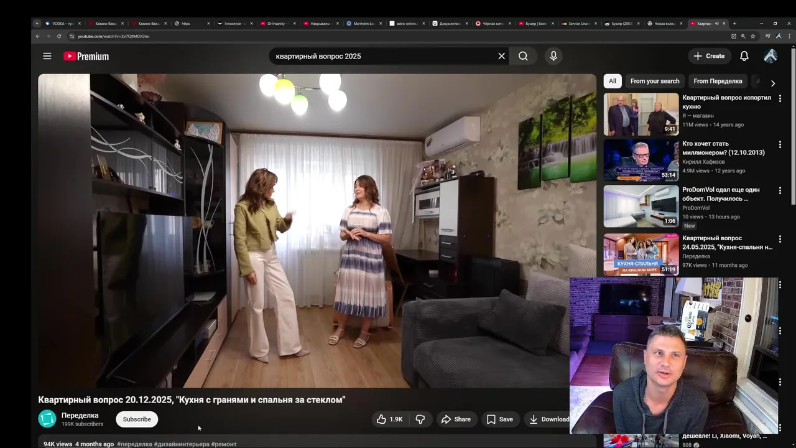The image size is (796, 448).
Task: Open the Переделка channel avatar
Action: coord(47,419)
